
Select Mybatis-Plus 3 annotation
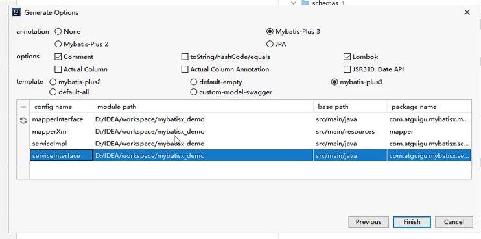point(293,32)
